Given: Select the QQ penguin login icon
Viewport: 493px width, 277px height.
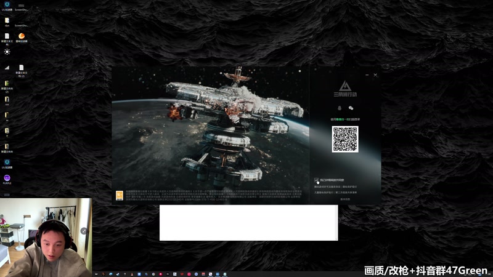Looking at the screenshot, I should click(340, 108).
